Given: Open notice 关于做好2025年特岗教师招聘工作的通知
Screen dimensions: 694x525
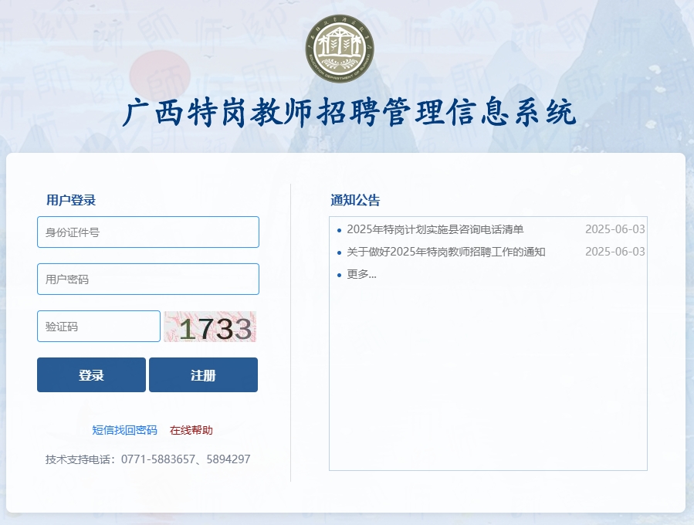Looking at the screenshot, I should pyautogui.click(x=445, y=252).
